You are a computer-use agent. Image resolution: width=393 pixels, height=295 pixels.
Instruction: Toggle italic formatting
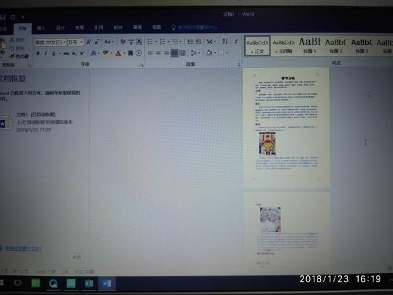[x=46, y=53]
